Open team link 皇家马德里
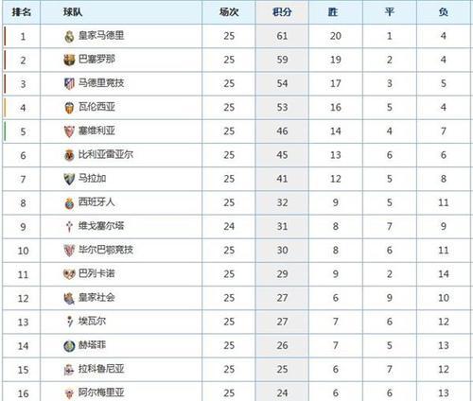 (101, 35)
